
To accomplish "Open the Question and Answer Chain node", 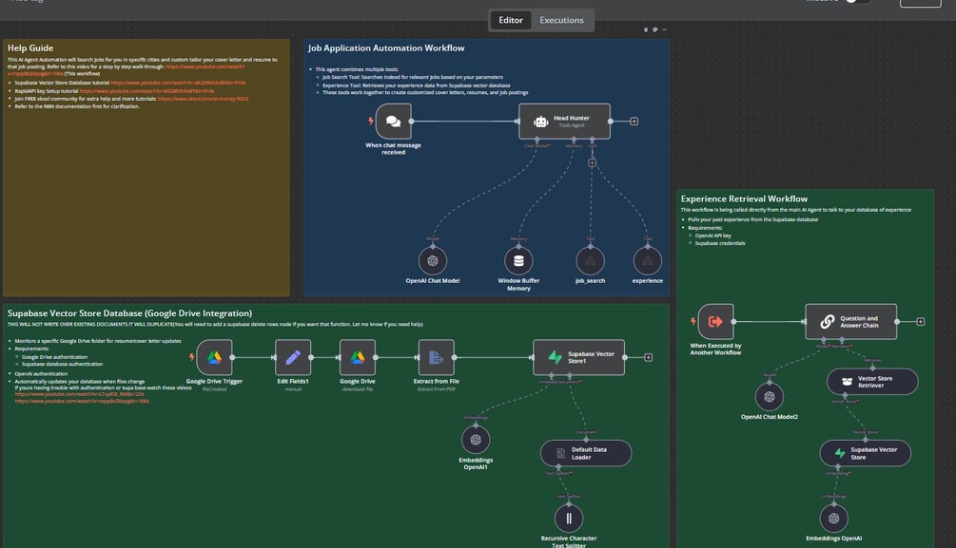I will point(851,322).
